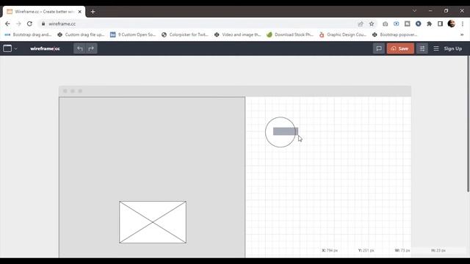This screenshot has height=264, width=470.
Task: Open Bootstrap drag and... bookmark
Action: coord(28,34)
